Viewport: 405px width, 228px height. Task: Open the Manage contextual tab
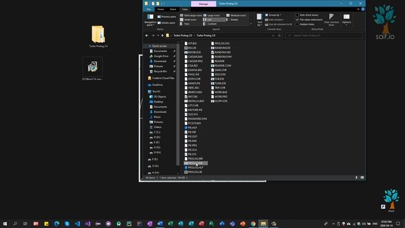point(204,4)
